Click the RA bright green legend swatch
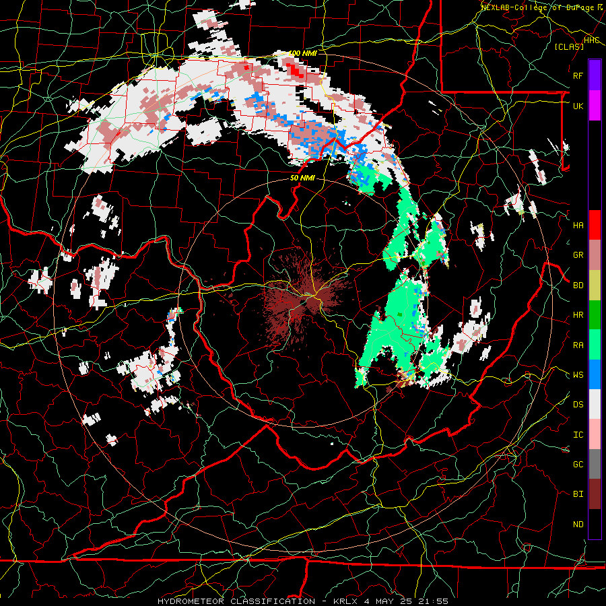606x606 pixels. point(595,345)
